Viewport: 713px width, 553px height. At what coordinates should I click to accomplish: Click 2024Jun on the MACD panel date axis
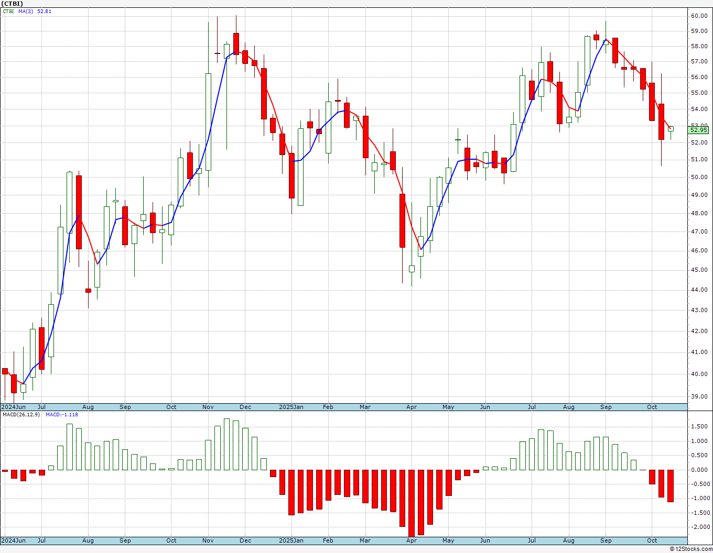pos(13,540)
